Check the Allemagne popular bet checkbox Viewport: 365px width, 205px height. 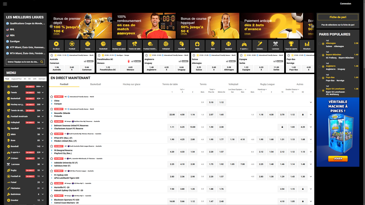(x=319, y=44)
